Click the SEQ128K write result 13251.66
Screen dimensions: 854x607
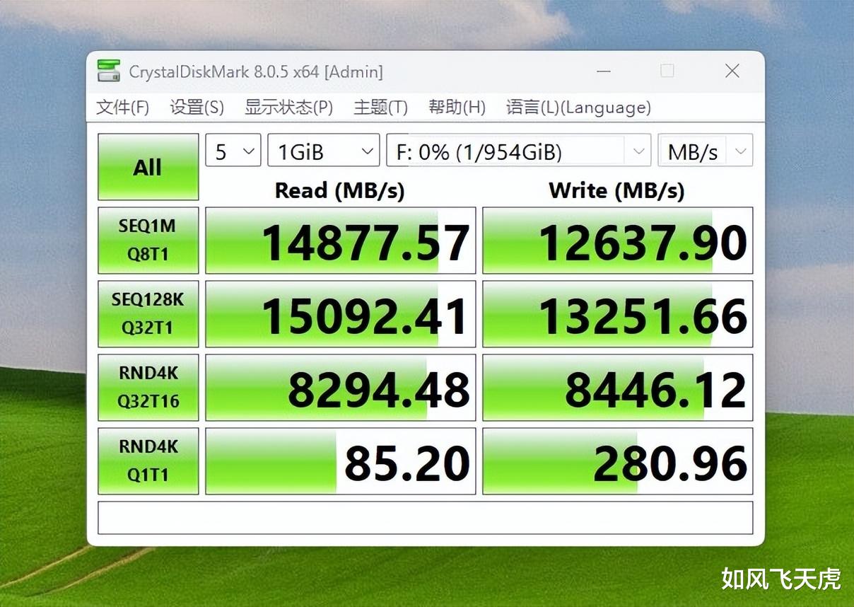618,314
